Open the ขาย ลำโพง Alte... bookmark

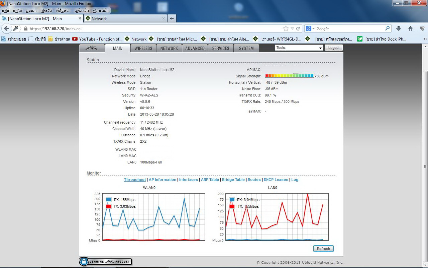(225, 39)
